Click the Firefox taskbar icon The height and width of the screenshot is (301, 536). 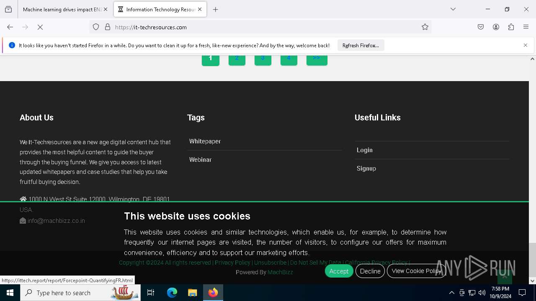pos(213,293)
